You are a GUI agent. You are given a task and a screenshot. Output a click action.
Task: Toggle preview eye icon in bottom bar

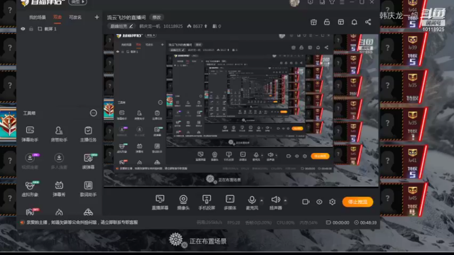coord(319,202)
